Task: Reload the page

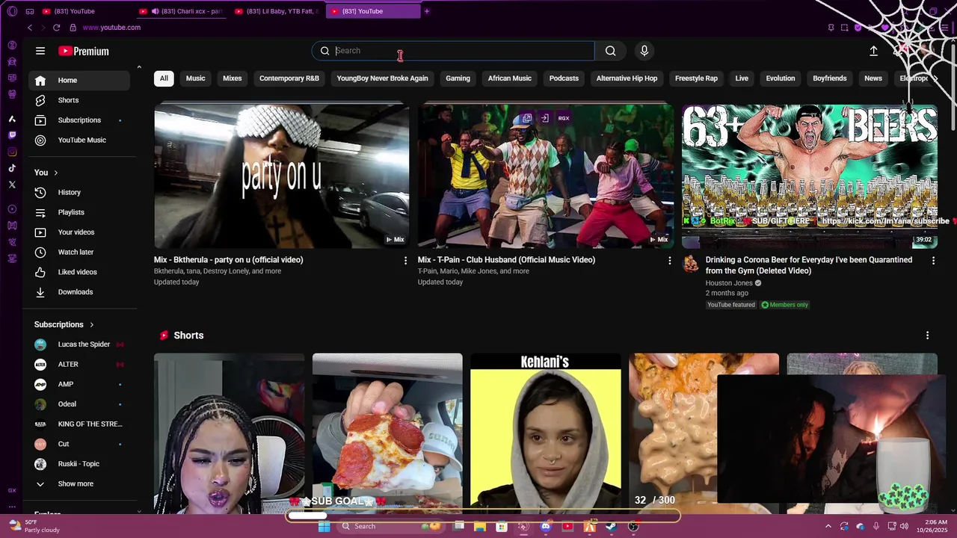Action: (x=56, y=28)
